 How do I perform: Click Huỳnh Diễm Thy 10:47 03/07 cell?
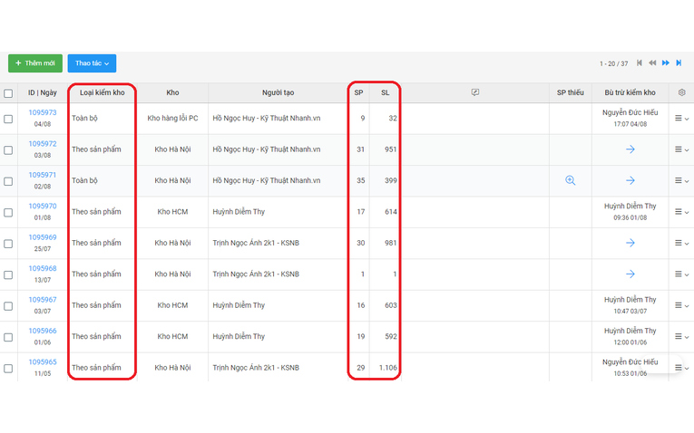click(x=630, y=305)
